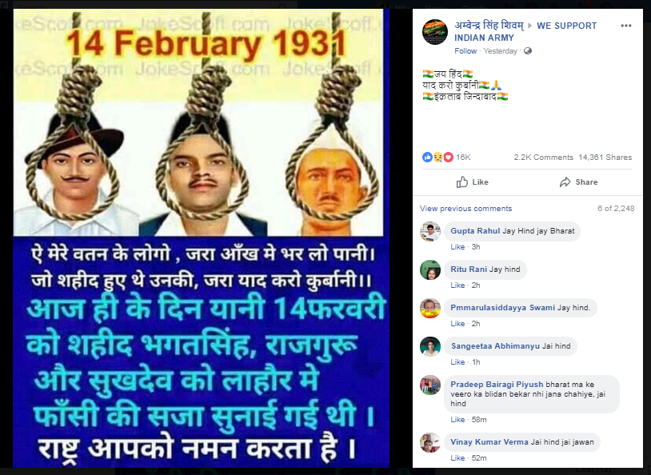Viewport: 651px width, 475px height.
Task: Click Gupta Rahul's avatar
Action: (430, 231)
